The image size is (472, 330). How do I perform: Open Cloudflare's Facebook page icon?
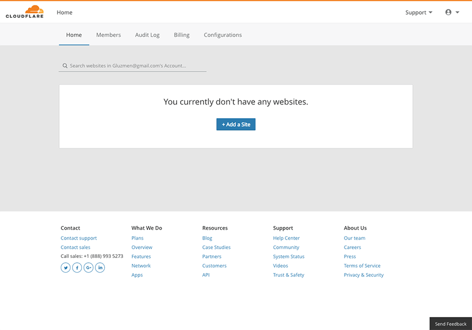[x=77, y=268]
